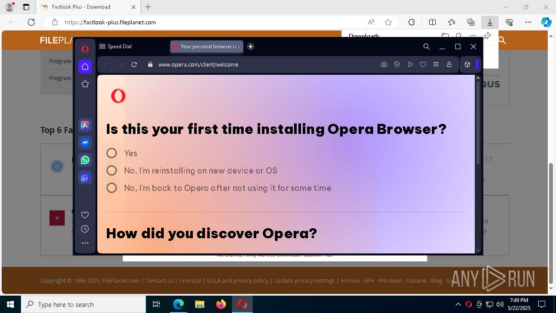The width and height of the screenshot is (556, 313).
Task: Open Copilot in the Edge toolbar
Action: point(546,22)
